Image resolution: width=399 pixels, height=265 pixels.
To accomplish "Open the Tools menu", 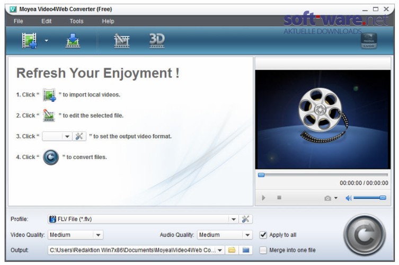I will (x=77, y=21).
